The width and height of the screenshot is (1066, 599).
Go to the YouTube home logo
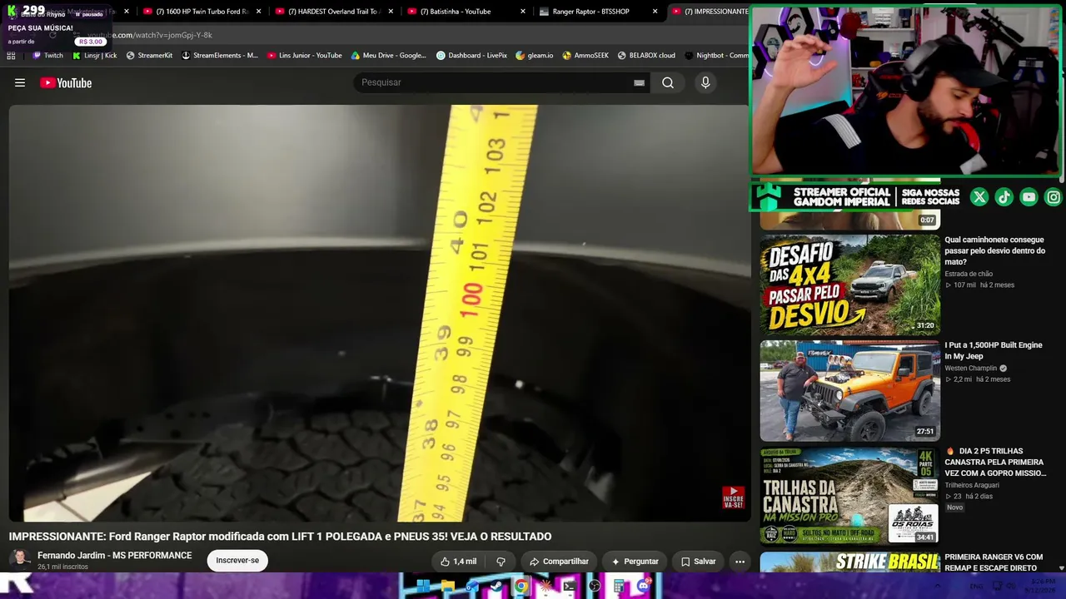pyautogui.click(x=66, y=82)
